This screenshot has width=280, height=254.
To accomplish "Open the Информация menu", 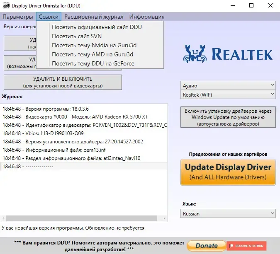I will 147,17.
